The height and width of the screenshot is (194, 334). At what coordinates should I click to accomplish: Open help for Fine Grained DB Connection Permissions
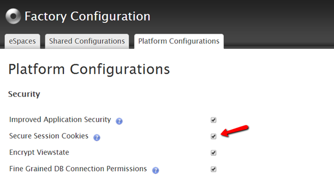(x=156, y=170)
